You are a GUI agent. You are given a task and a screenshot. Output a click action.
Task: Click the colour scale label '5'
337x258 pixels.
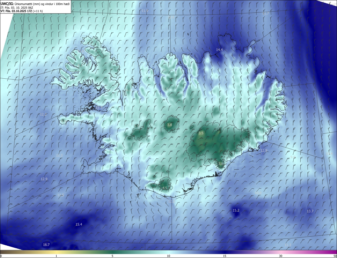tap(112, 256)
